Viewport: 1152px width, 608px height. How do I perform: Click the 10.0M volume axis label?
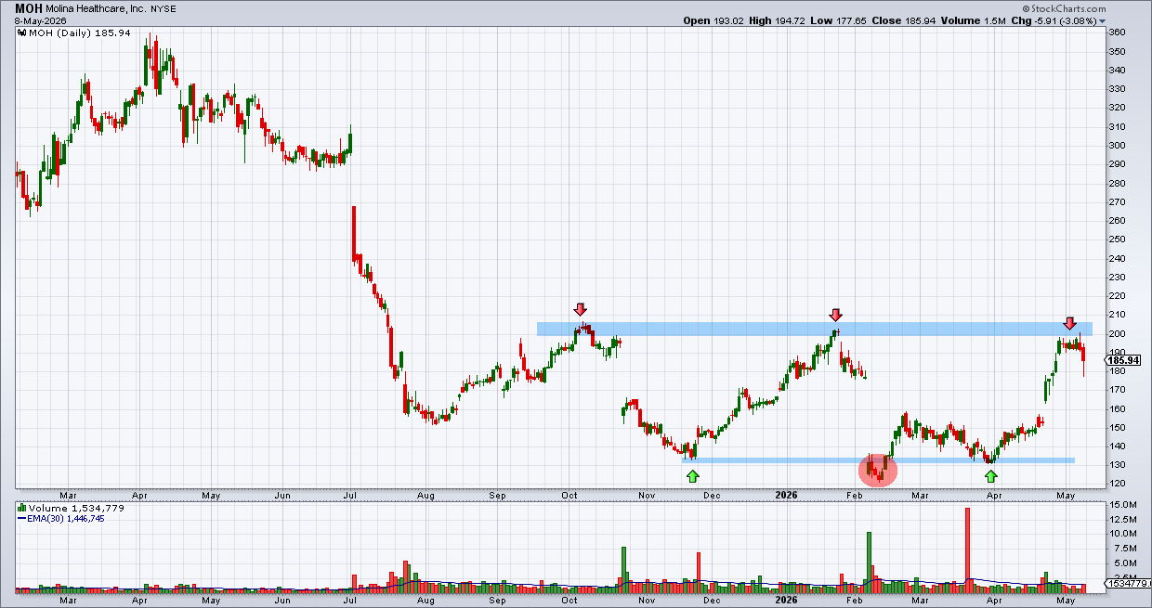click(x=1121, y=534)
